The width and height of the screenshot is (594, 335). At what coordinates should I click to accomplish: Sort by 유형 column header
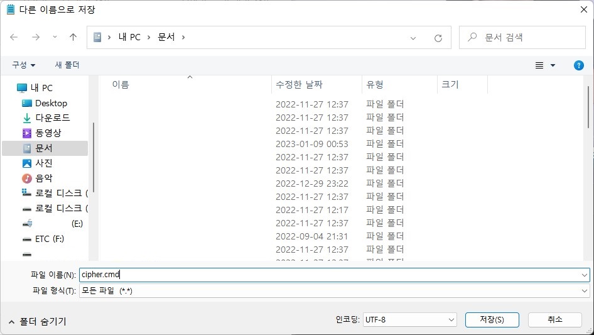(375, 85)
